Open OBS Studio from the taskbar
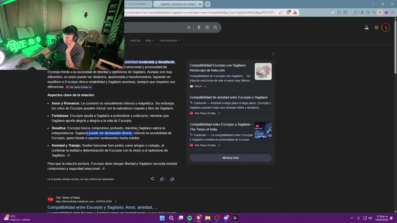 point(217,218)
